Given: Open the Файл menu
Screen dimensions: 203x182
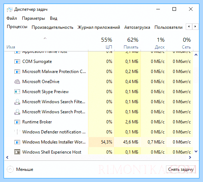Looking at the screenshot, I should click(x=11, y=18).
